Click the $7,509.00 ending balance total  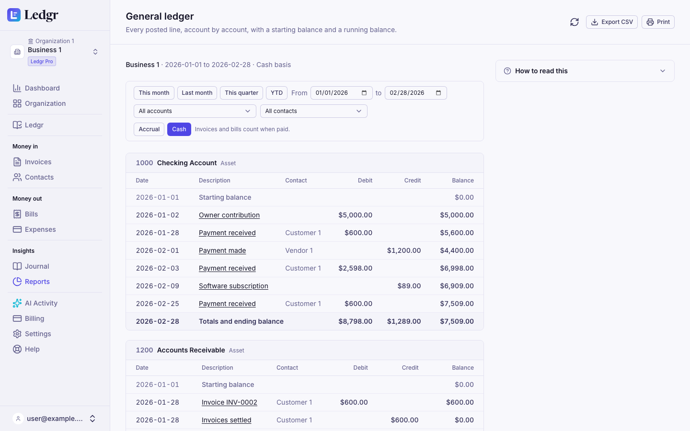pyautogui.click(x=457, y=321)
